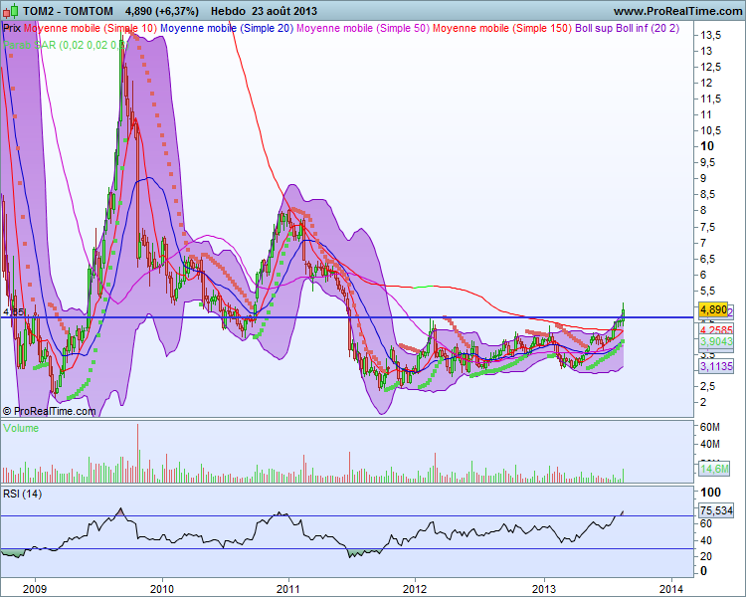The height and width of the screenshot is (597, 746).
Task: Click the 2010 year label on time axis
Action: [162, 589]
